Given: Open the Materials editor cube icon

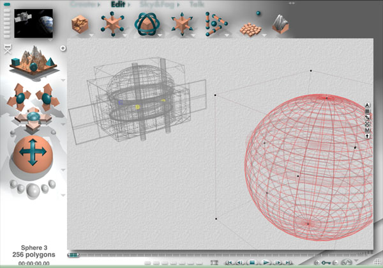Looking at the screenshot, I should point(79,22).
